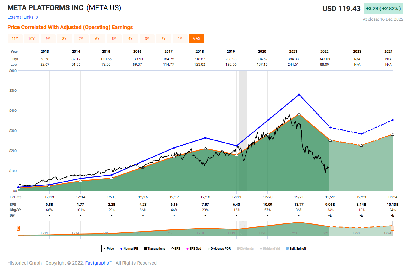Click the left timeline range slider handle

click(18, 228)
